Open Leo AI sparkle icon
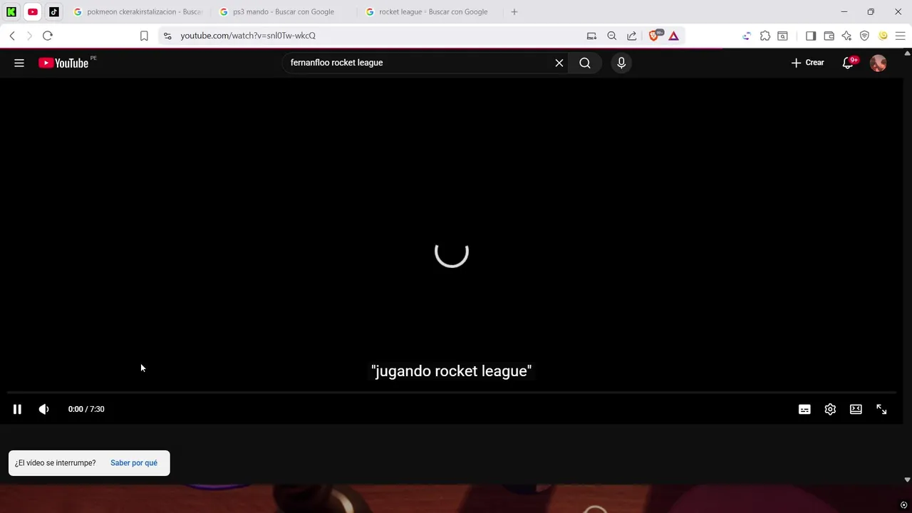The height and width of the screenshot is (513, 912). (846, 36)
